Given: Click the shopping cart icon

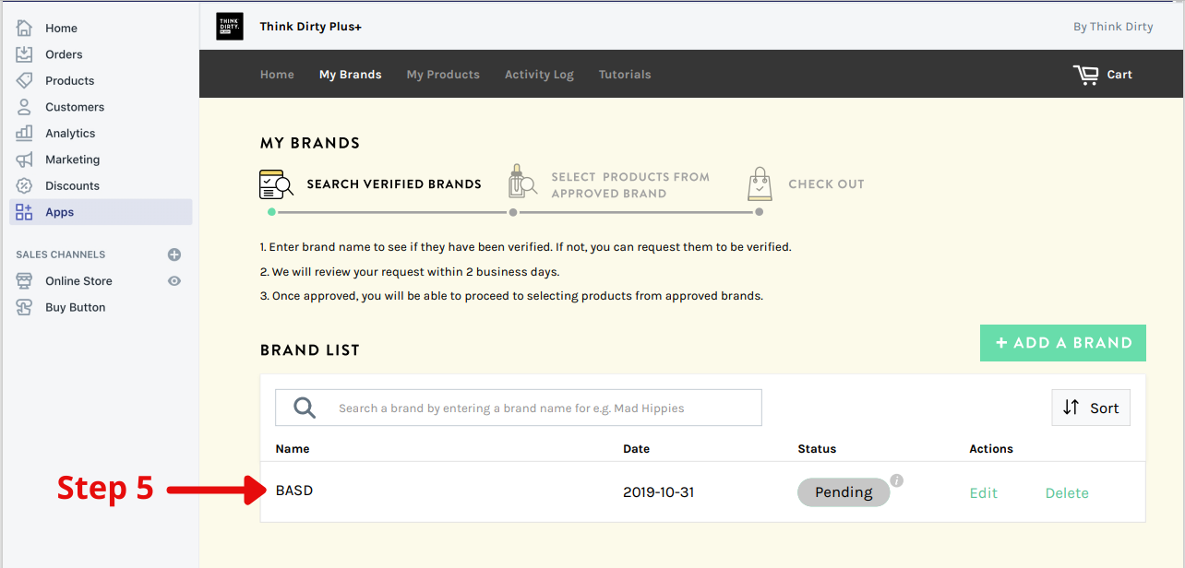Looking at the screenshot, I should pos(1086,75).
